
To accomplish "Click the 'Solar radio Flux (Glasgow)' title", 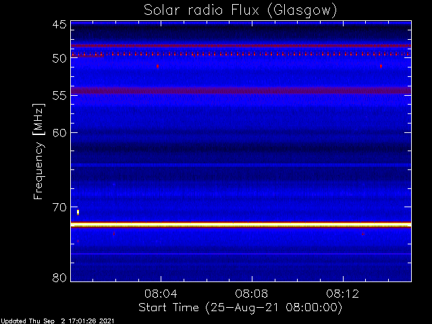I will (240, 10).
